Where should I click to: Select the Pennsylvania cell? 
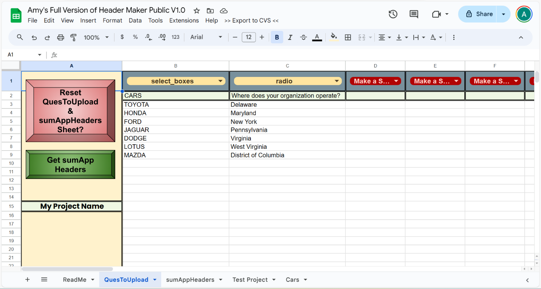coord(287,130)
